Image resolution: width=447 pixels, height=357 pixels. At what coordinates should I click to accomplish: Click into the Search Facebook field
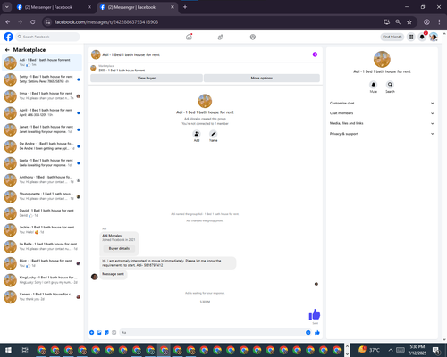[x=47, y=37]
